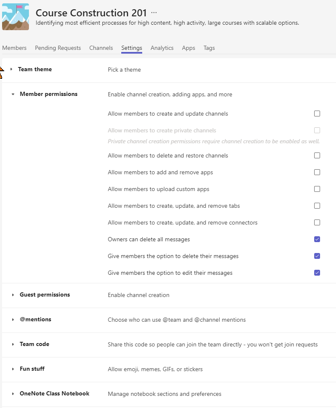336x408 pixels.
Task: Uncheck Owners can delete all messages
Action: point(317,239)
